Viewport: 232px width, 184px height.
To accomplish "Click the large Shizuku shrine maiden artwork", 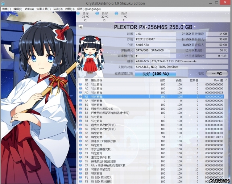I will coord(38,97).
